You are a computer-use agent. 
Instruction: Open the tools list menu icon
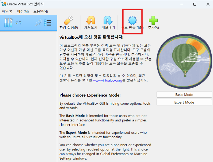point(48,23)
